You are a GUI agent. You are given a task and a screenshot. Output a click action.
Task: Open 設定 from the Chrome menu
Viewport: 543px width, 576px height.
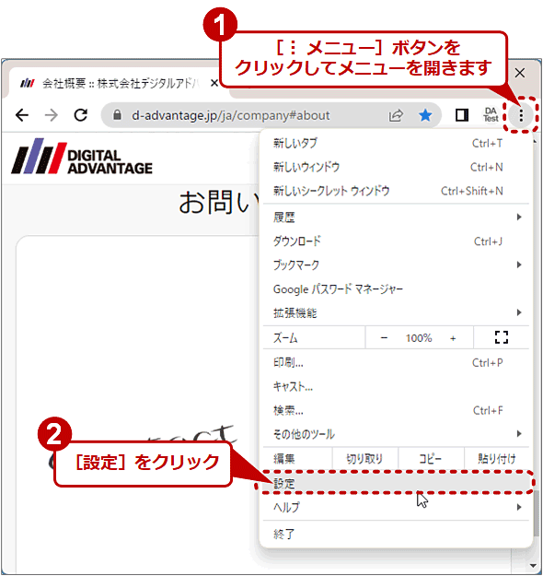pyautogui.click(x=396, y=483)
